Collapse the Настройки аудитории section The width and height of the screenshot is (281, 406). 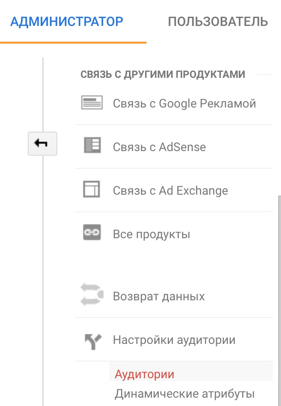pyautogui.click(x=174, y=340)
